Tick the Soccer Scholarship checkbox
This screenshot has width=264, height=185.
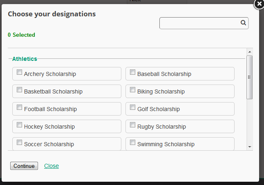(19, 143)
